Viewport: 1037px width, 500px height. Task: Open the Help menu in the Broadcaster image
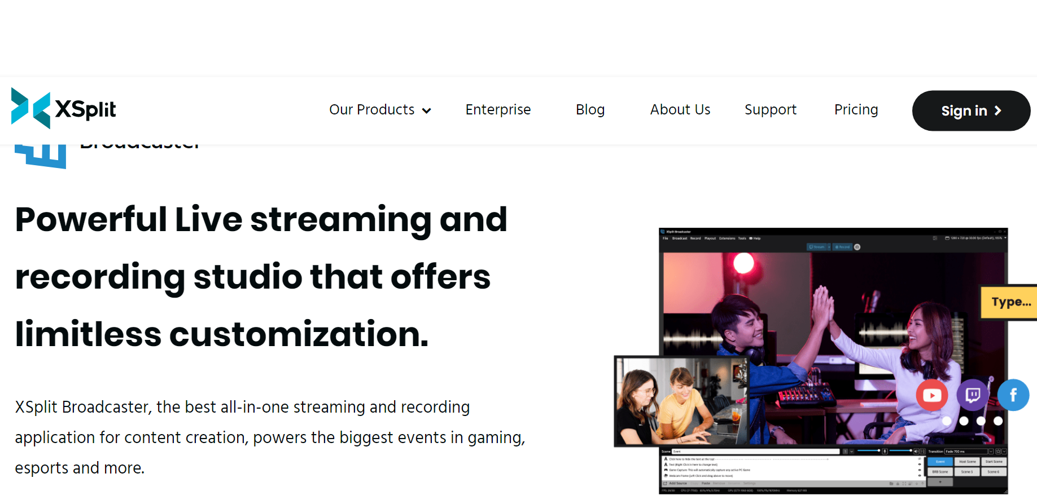pos(755,238)
